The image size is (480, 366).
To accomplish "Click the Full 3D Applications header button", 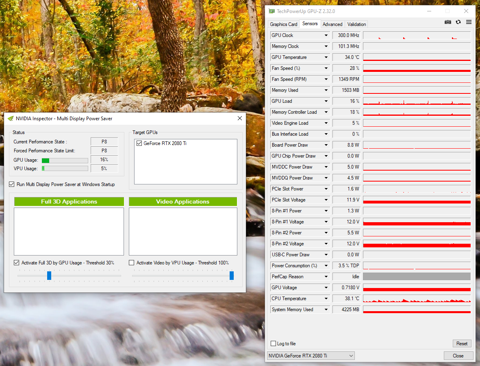I will point(69,201).
